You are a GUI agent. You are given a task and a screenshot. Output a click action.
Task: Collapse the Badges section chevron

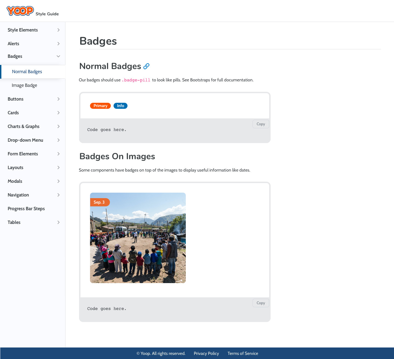click(x=58, y=56)
